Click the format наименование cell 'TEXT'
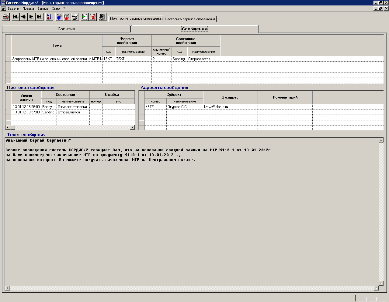Image resolution: width=389 pixels, height=302 pixels. pos(133,59)
